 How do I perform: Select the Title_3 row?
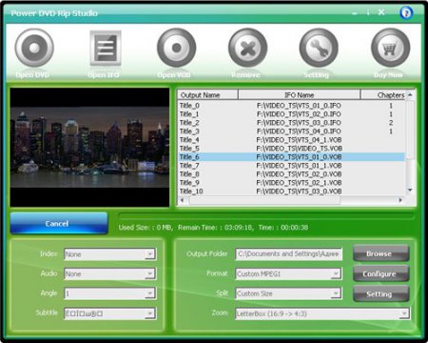pyautogui.click(x=291, y=131)
